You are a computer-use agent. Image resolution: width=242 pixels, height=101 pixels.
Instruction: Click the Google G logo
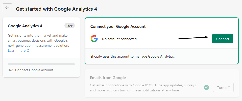[94, 39]
